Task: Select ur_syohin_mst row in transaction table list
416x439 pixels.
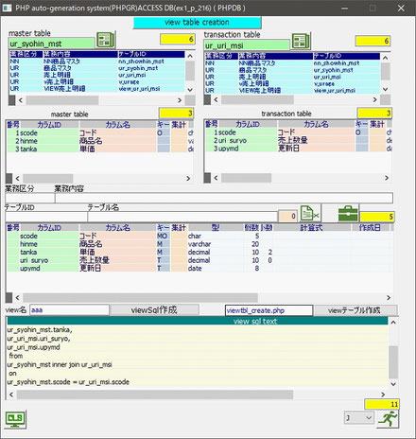Action: 292,70
